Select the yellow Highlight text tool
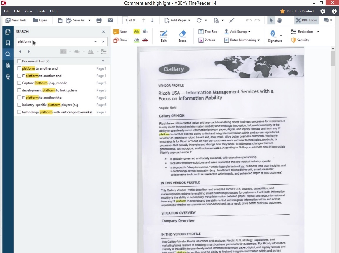Screen dimensions: 339x253 tap(137, 32)
